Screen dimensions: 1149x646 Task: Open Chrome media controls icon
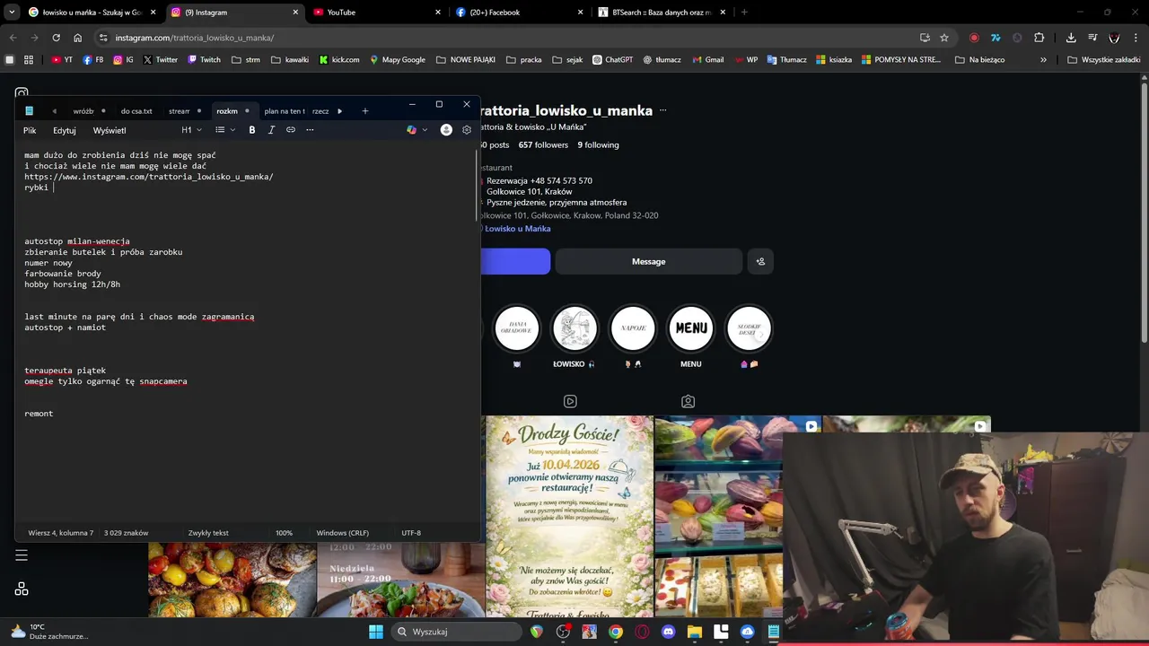[x=1092, y=38]
